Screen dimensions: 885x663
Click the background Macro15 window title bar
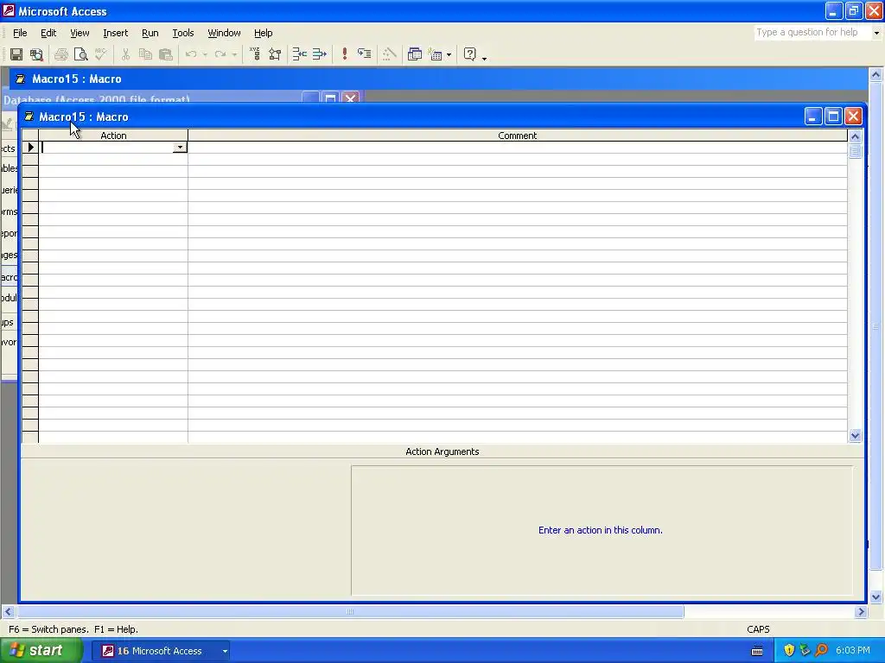438,79
